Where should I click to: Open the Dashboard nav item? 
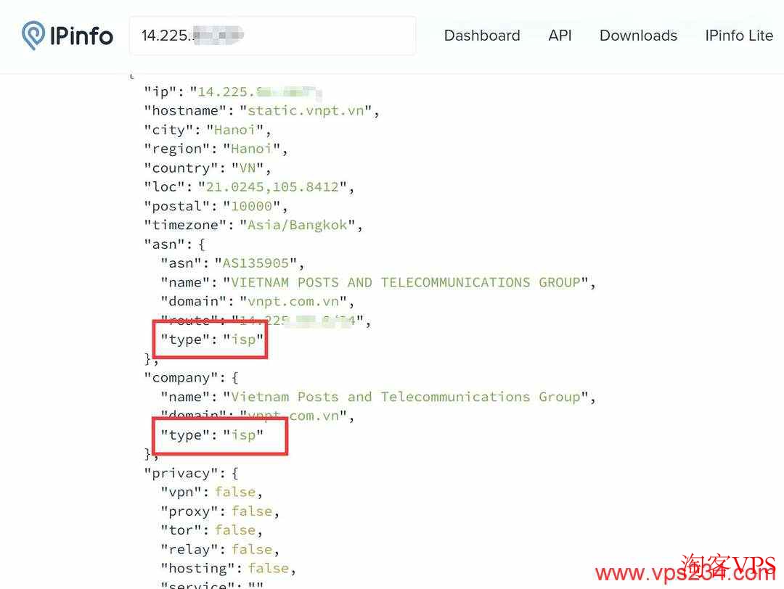tap(481, 36)
